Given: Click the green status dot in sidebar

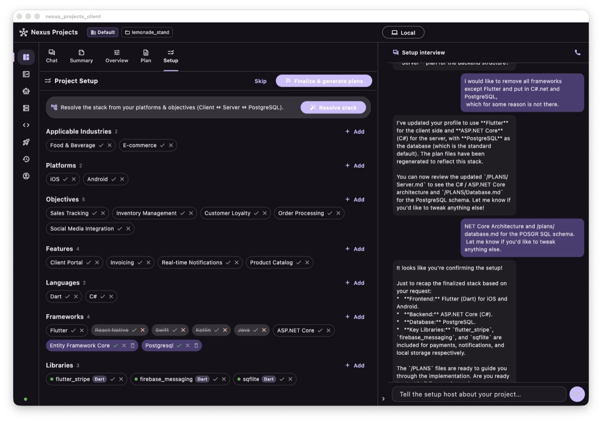Looking at the screenshot, I should point(26,399).
